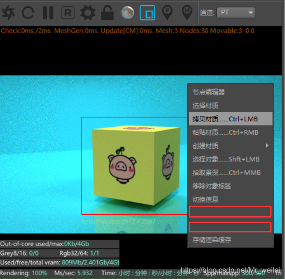Choose 节点编辑器 from context menu
This screenshot has height=279, width=285.
[231, 92]
